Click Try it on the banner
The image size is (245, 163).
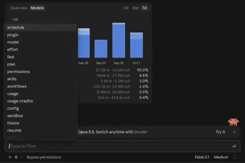(220, 132)
